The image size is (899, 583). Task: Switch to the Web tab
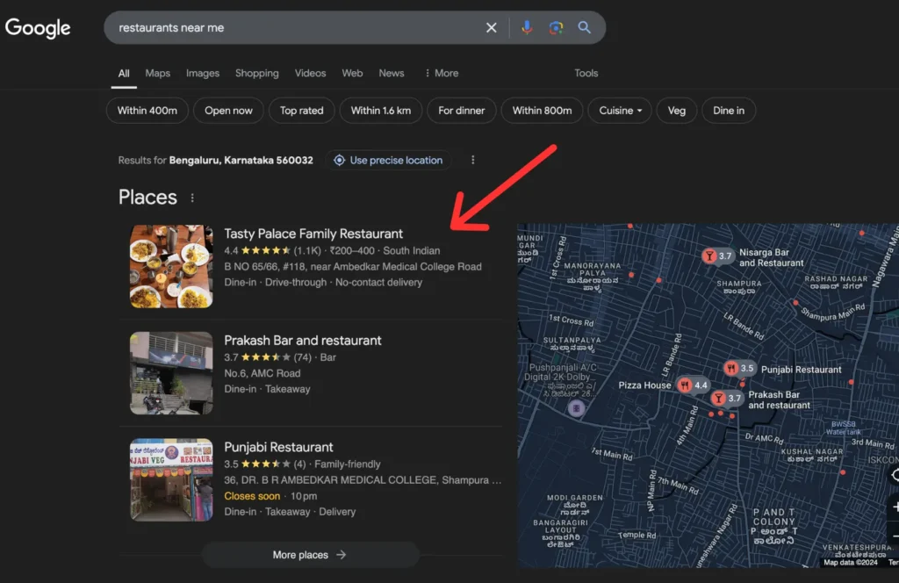[x=352, y=74]
